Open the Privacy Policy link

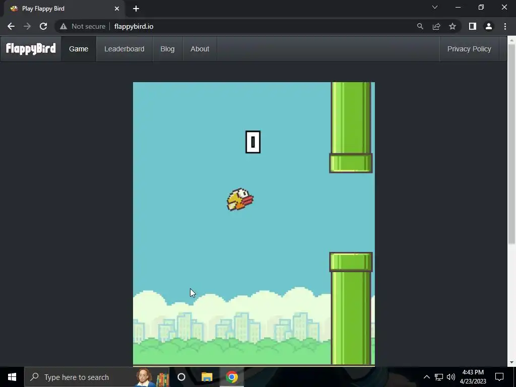click(469, 49)
